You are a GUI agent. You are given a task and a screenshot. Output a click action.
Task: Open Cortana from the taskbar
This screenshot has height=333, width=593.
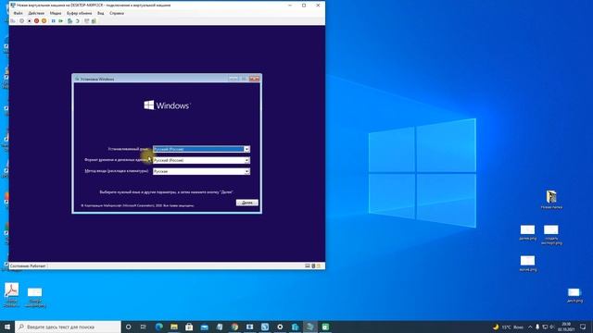(128, 327)
